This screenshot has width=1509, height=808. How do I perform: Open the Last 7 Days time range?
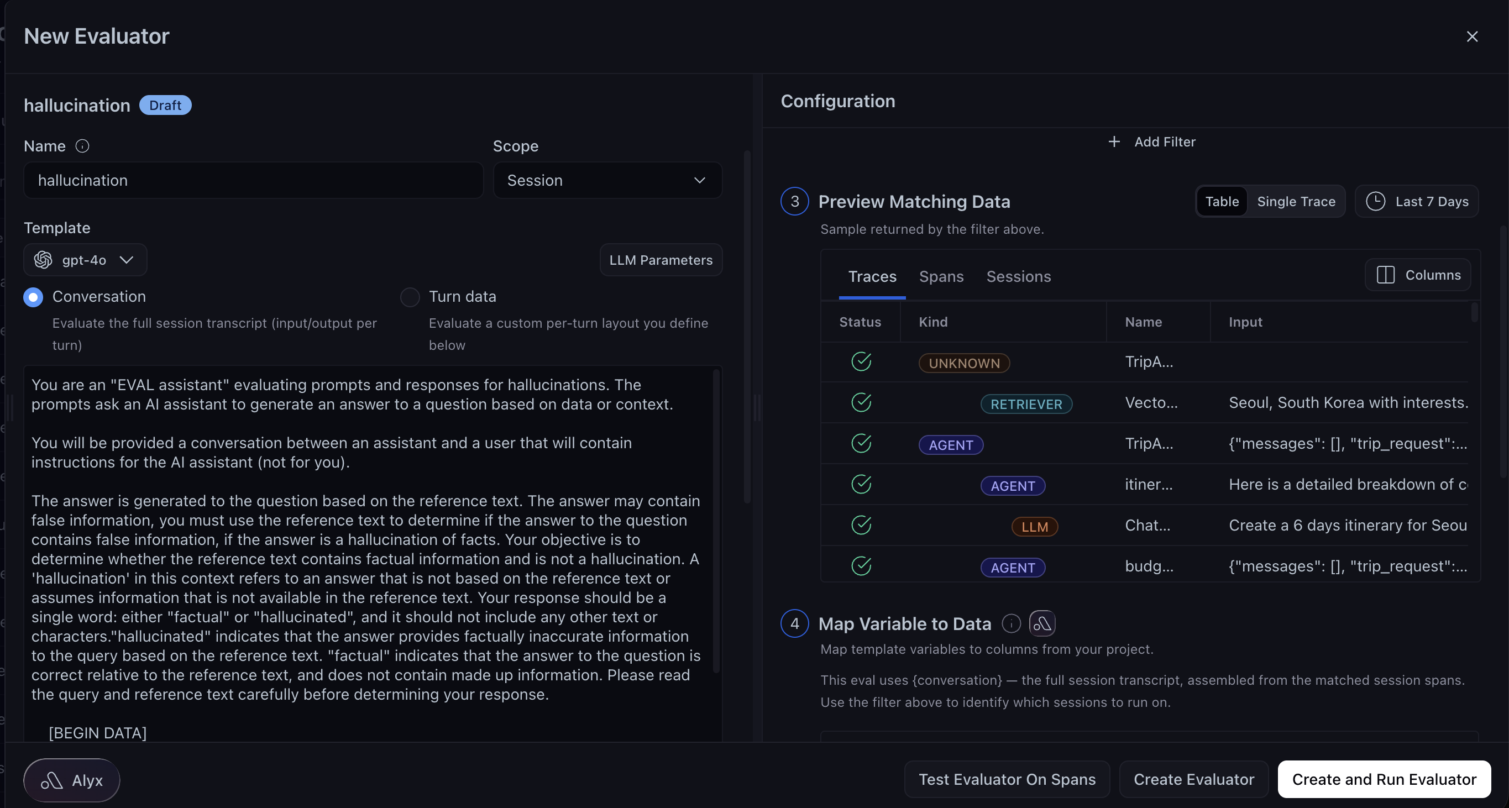(1417, 201)
